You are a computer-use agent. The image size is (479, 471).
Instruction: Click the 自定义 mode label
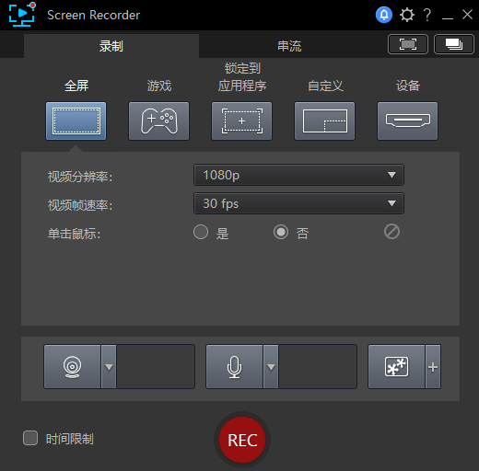pos(325,86)
